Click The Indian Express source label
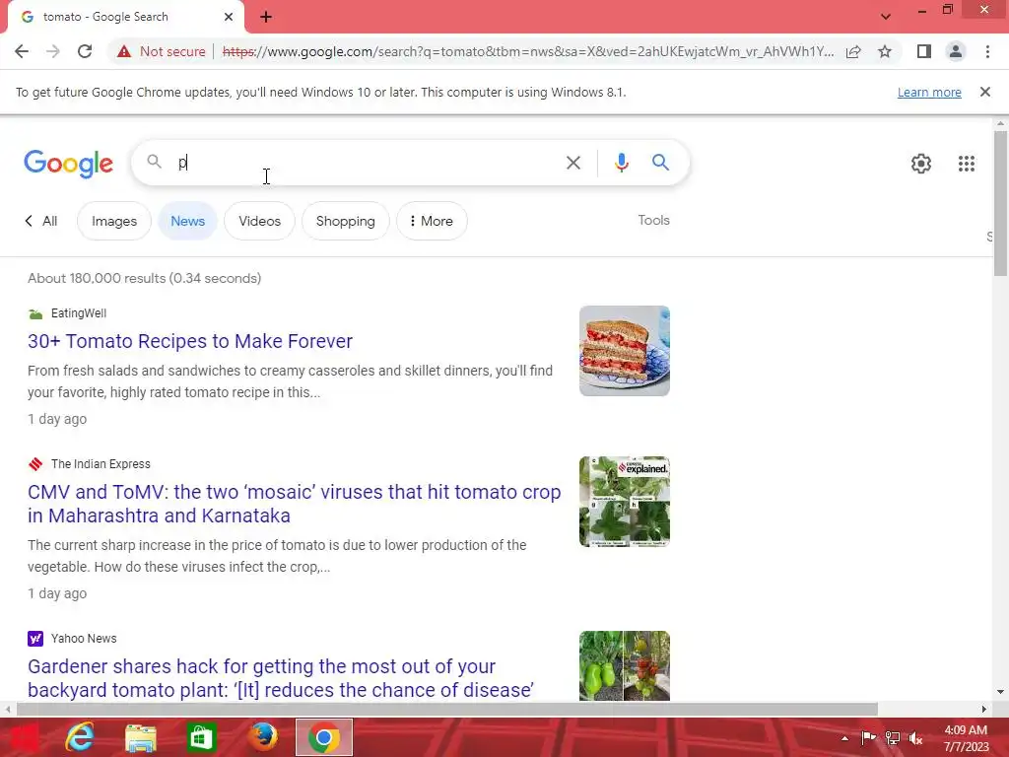 point(101,464)
